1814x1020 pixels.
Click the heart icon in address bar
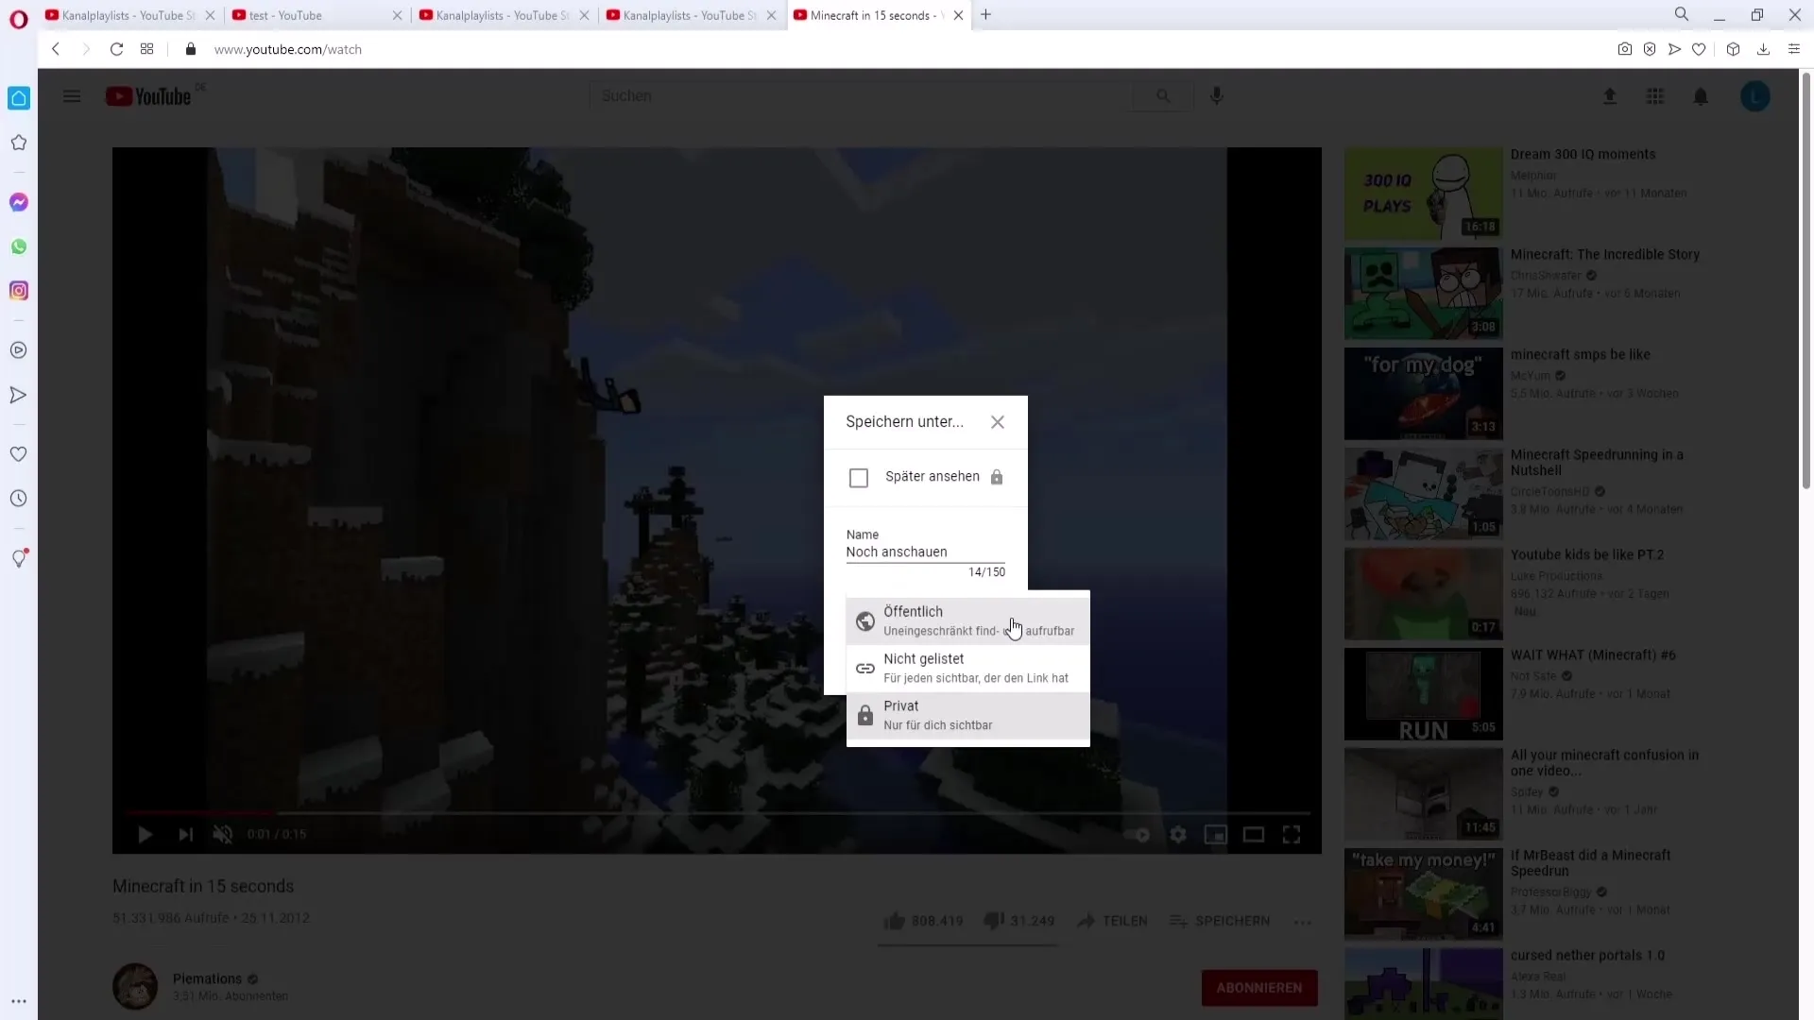[x=1699, y=49]
